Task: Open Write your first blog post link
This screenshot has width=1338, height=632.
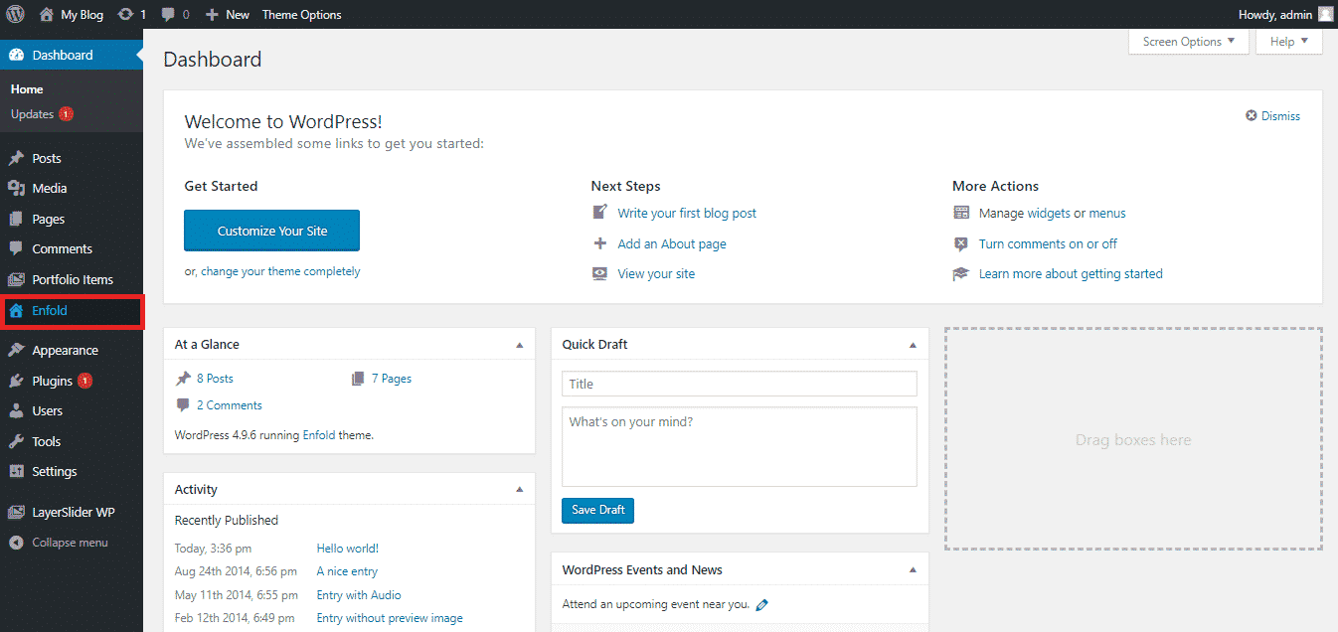Action: pyautogui.click(x=687, y=213)
